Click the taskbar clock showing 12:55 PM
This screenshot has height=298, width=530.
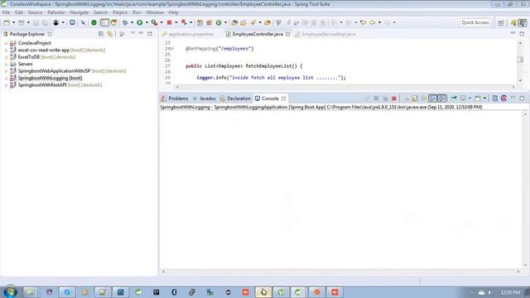[510, 292]
